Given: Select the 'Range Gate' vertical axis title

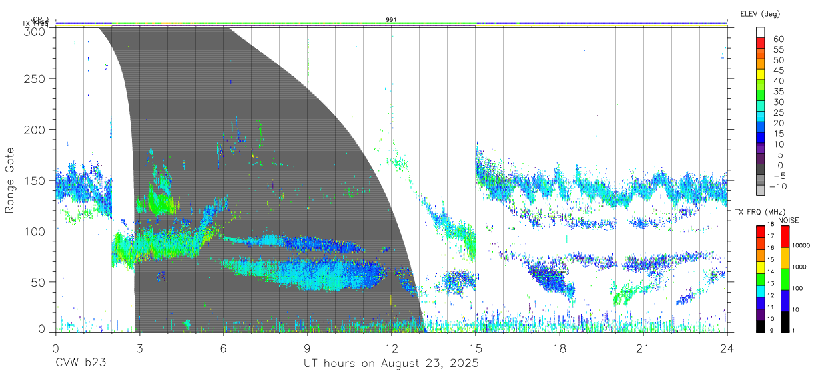Looking at the screenshot, I should click(10, 180).
